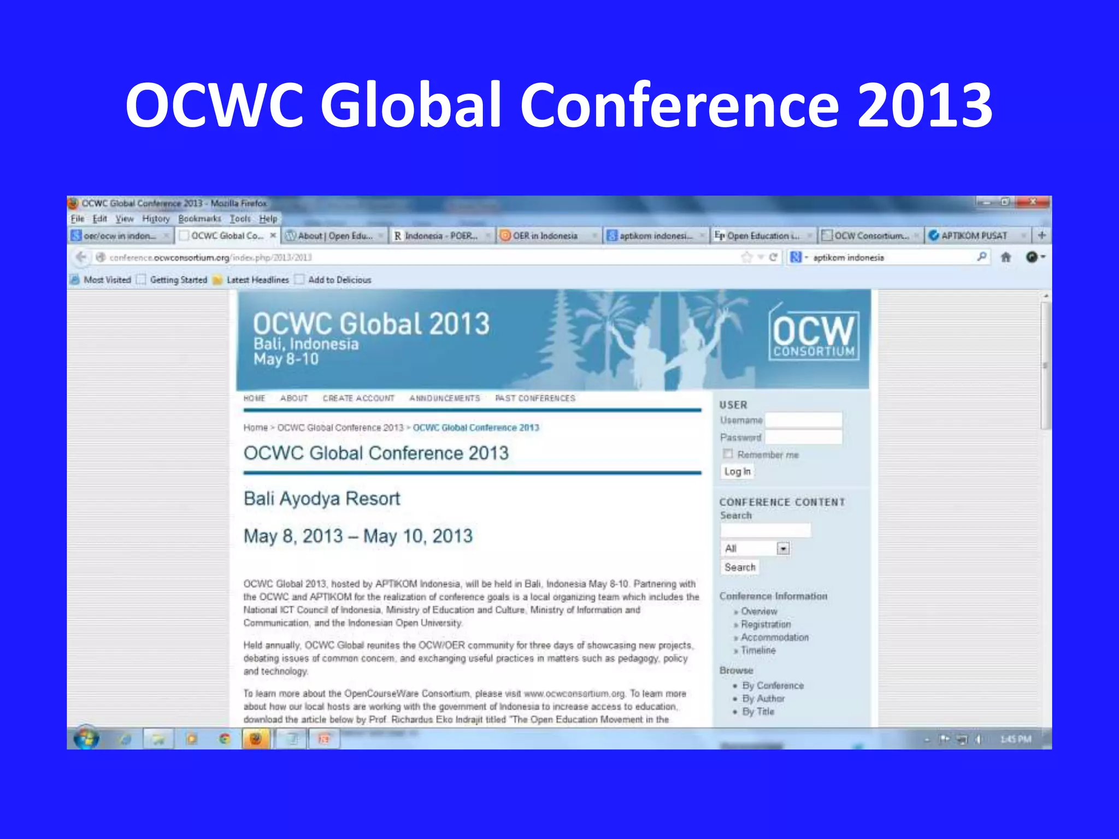The height and width of the screenshot is (839, 1119).
Task: Close the OCWC Global Co... tab
Action: tap(273, 235)
